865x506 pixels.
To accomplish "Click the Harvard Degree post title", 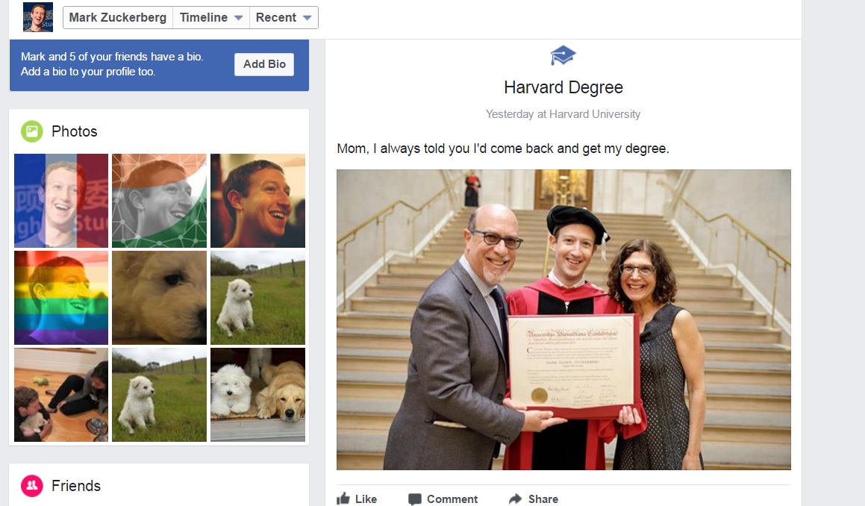I will coord(563,87).
